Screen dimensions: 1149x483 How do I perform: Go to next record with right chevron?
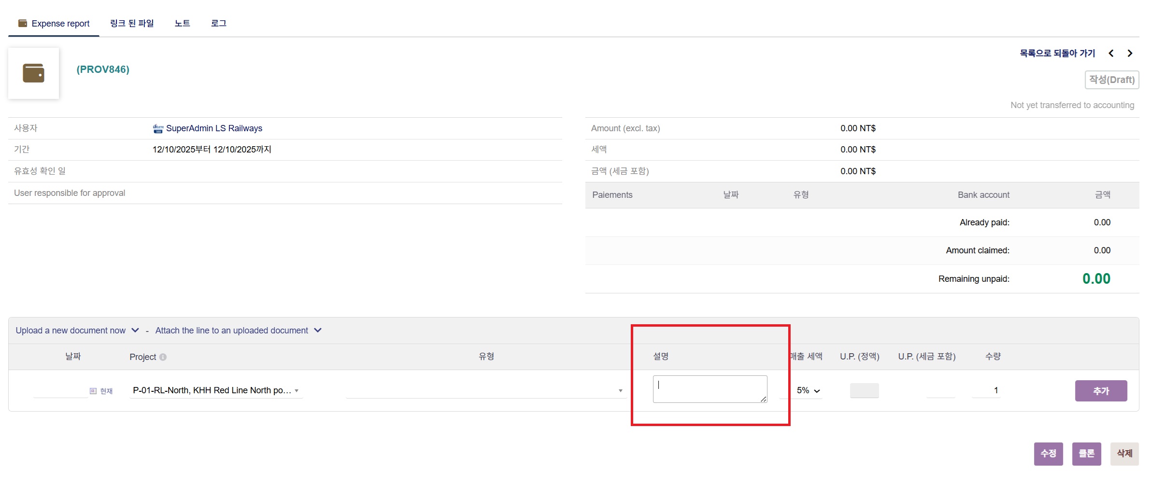click(1130, 54)
